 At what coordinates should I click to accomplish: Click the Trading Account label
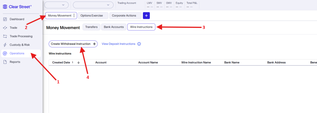click(127, 3)
